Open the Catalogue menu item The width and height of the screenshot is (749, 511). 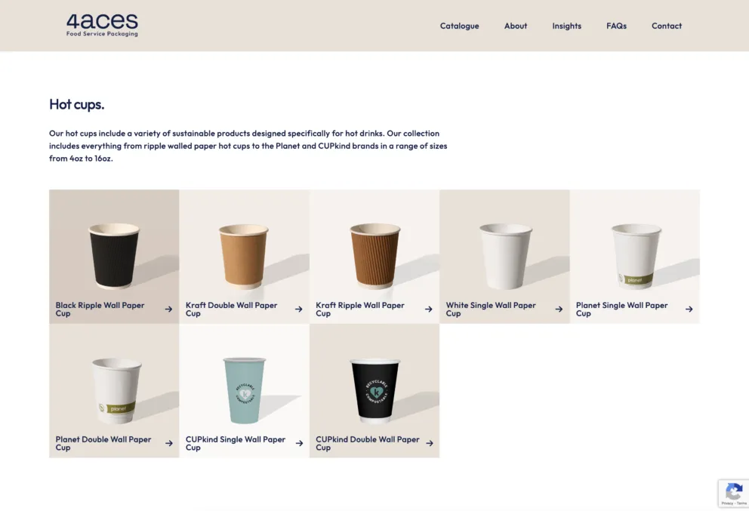pos(460,26)
